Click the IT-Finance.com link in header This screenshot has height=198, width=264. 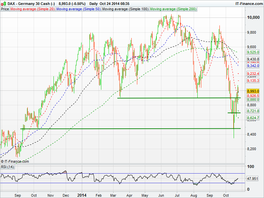click(x=248, y=3)
